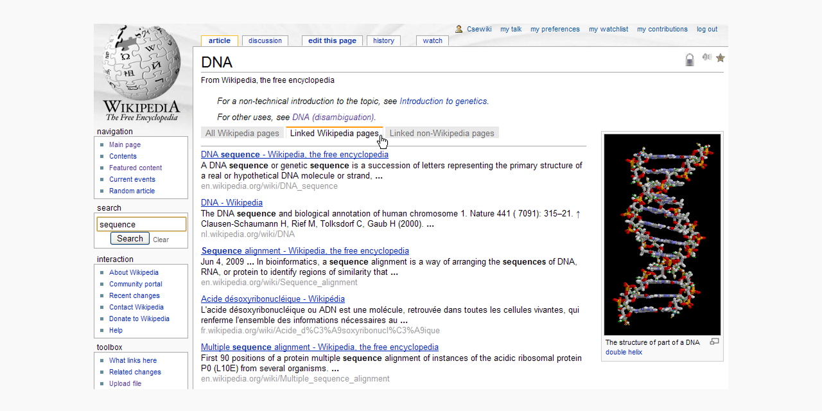Open my talk link

tap(511, 29)
